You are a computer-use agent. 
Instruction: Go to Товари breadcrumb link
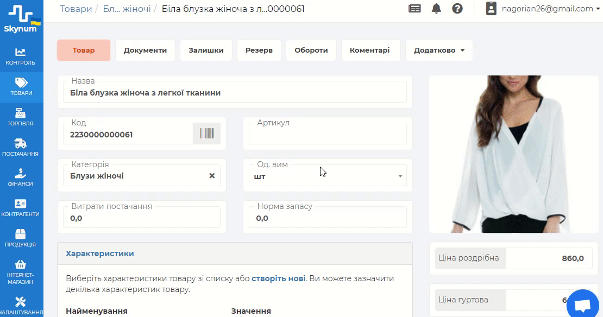click(76, 9)
